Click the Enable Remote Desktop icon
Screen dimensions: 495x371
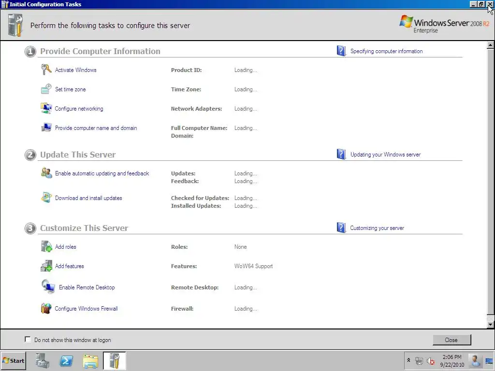[48, 287]
